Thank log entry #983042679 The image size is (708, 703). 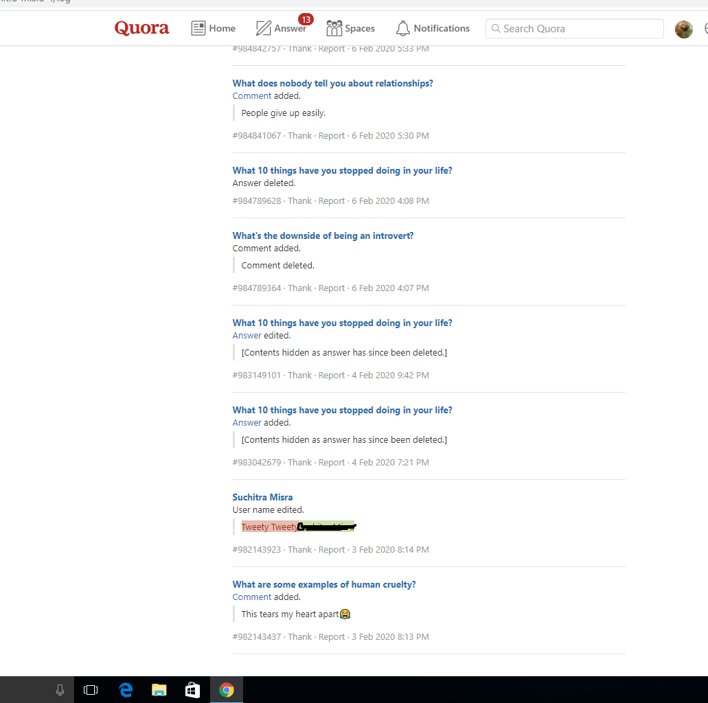point(300,462)
